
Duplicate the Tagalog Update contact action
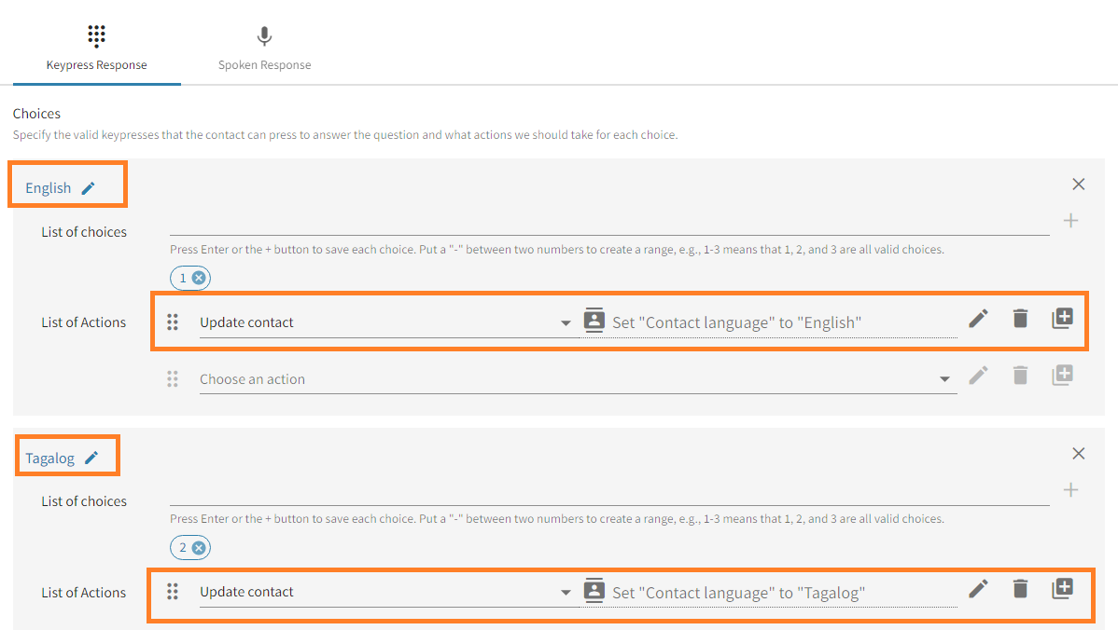point(1062,588)
